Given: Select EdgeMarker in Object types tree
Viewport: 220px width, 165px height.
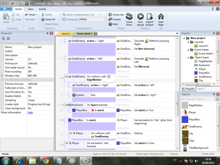Looking at the screenshot, I should click(203, 61).
